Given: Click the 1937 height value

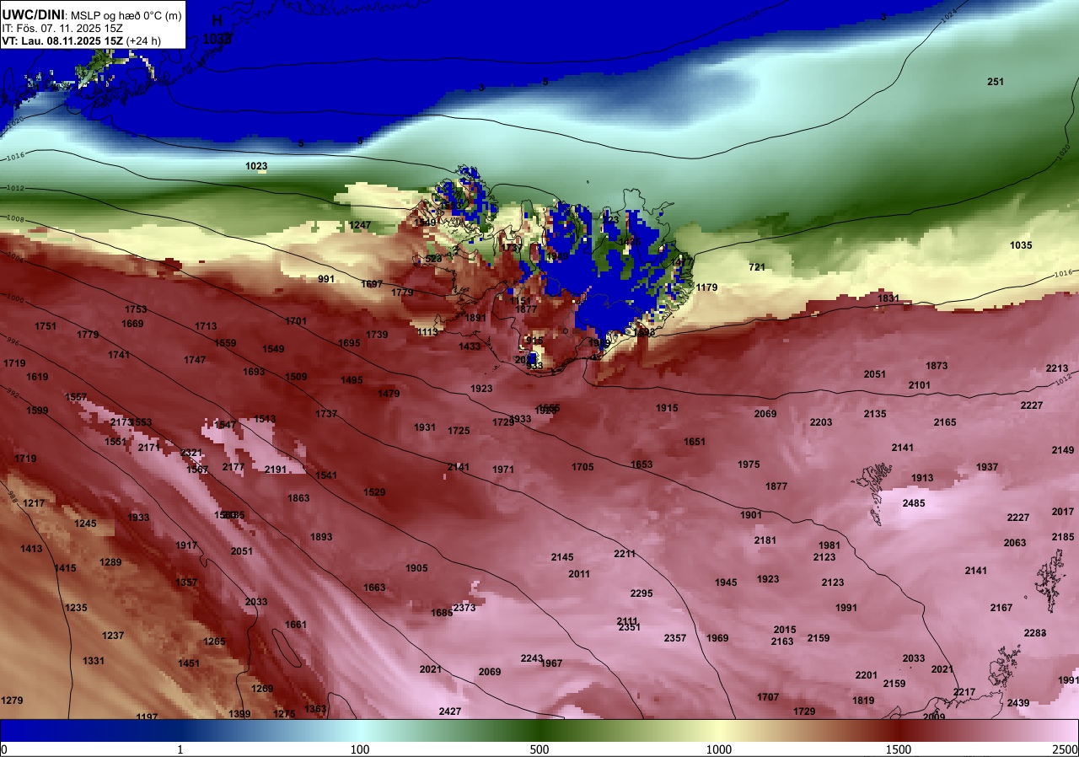Looking at the screenshot, I should [987, 467].
